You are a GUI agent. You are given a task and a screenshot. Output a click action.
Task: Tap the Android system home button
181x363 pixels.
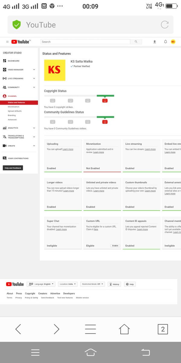(x=91, y=352)
